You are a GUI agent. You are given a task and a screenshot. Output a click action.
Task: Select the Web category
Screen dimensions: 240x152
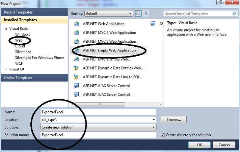point(19,40)
